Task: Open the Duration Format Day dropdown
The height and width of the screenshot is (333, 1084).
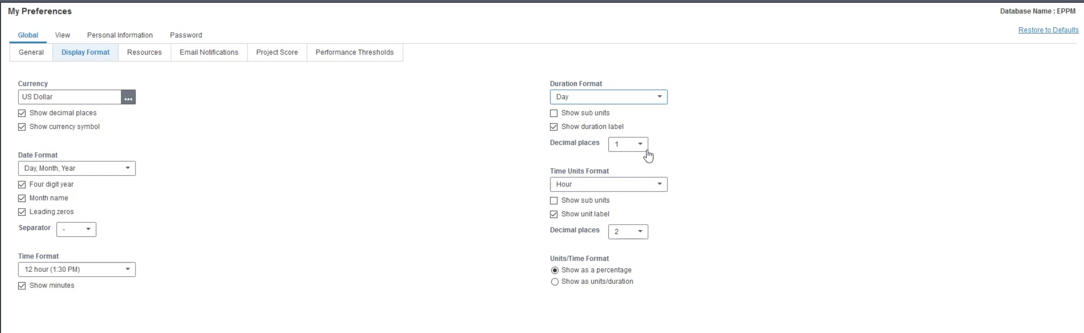Action: [608, 97]
